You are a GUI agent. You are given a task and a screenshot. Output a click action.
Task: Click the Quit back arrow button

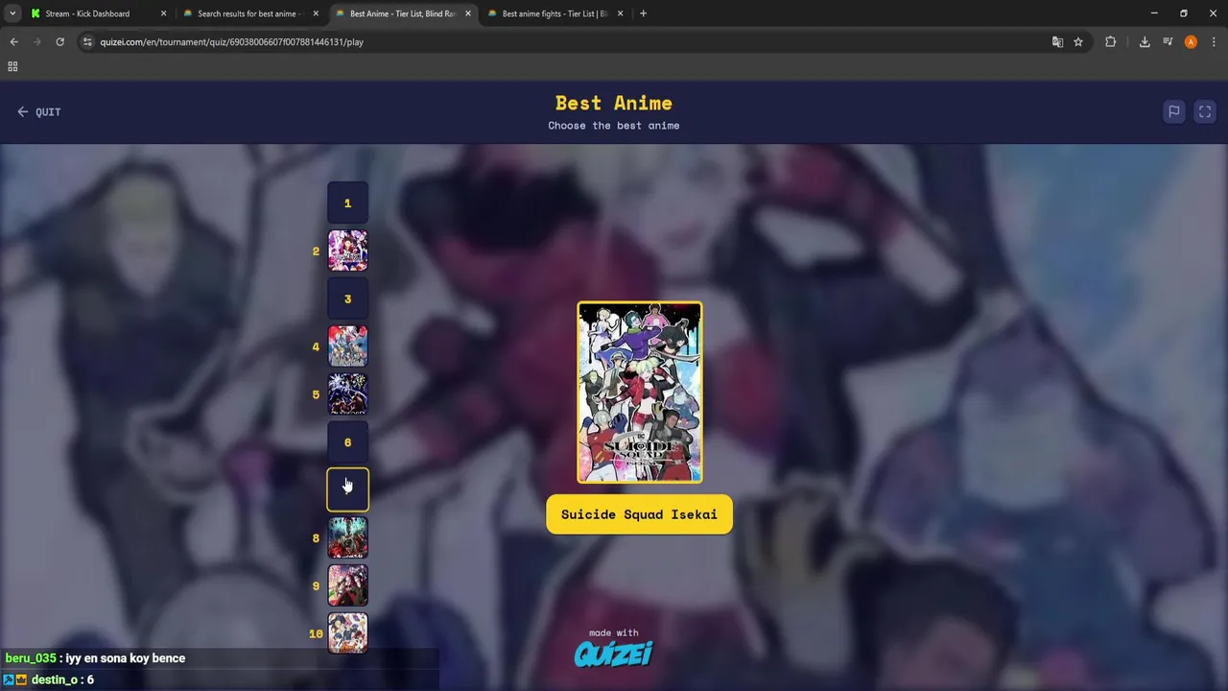pyautogui.click(x=38, y=112)
